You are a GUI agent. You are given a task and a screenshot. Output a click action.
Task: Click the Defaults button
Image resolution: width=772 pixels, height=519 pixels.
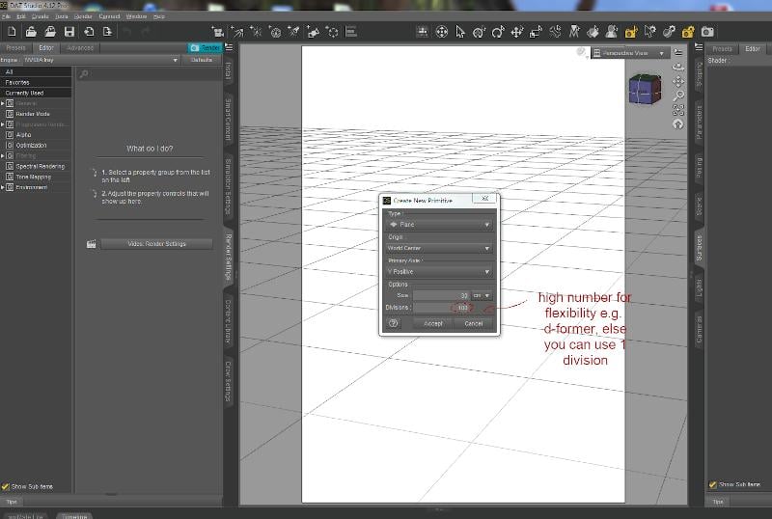coord(202,60)
